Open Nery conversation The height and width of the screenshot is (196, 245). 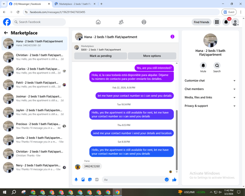[34, 168]
